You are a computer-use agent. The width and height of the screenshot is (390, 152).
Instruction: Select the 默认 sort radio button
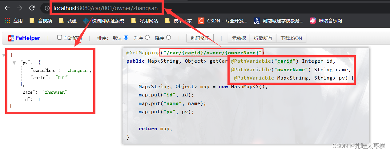click(x=126, y=37)
